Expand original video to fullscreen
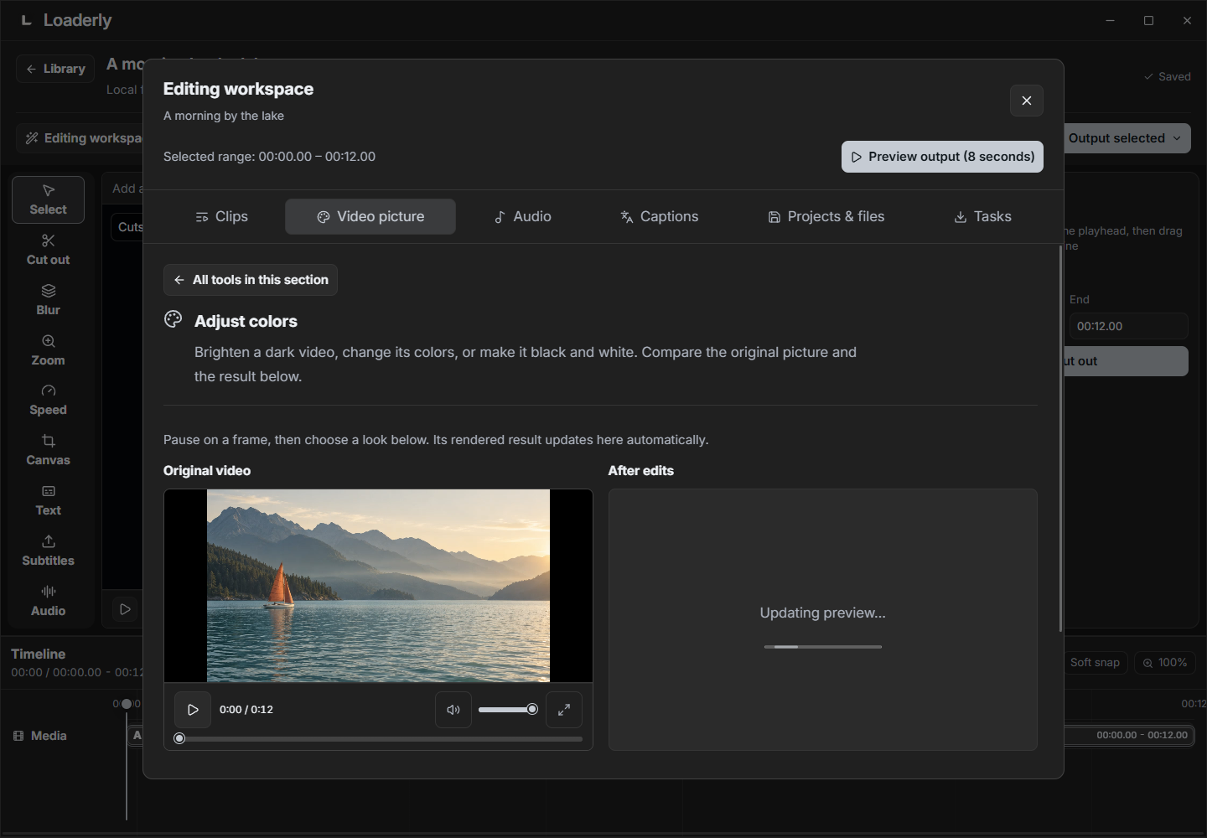The height and width of the screenshot is (838, 1207). tap(564, 710)
